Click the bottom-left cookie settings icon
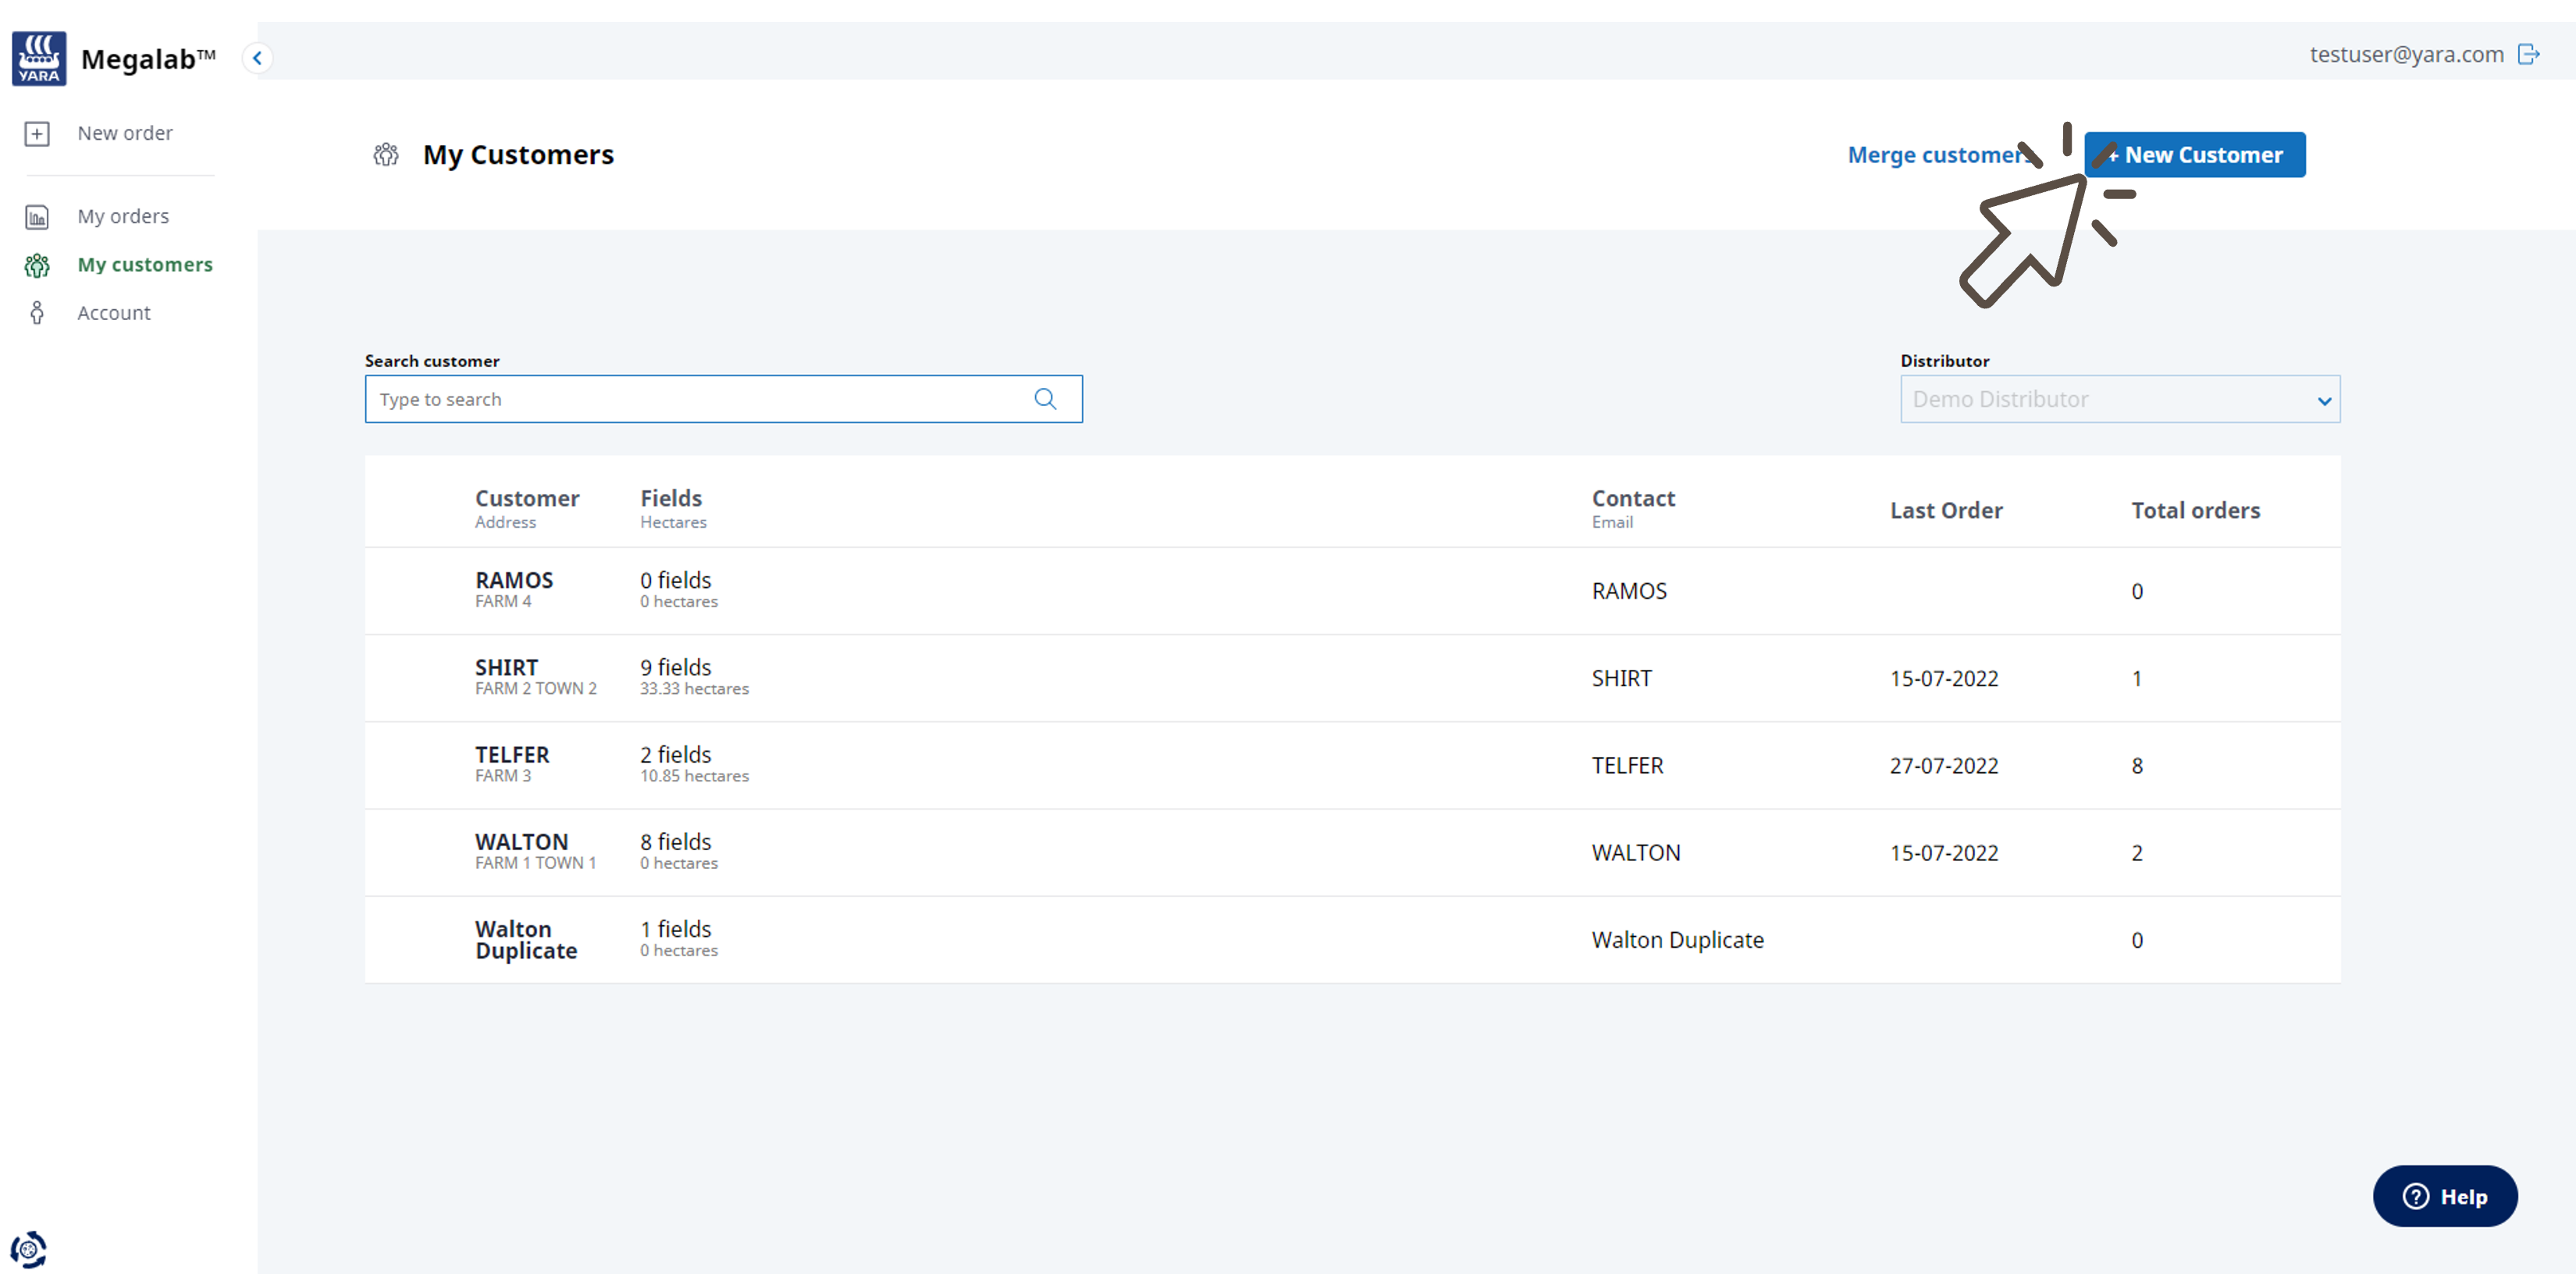Image resolution: width=2576 pixels, height=1274 pixels. 29,1249
